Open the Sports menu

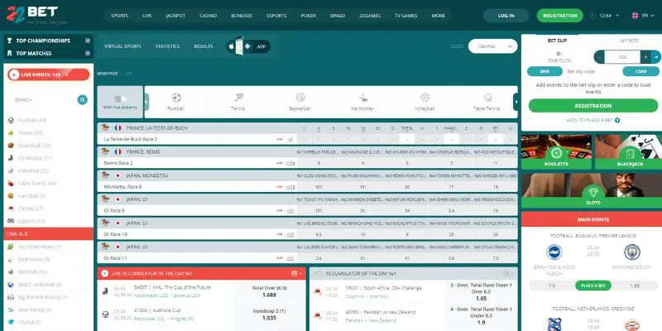[119, 16]
